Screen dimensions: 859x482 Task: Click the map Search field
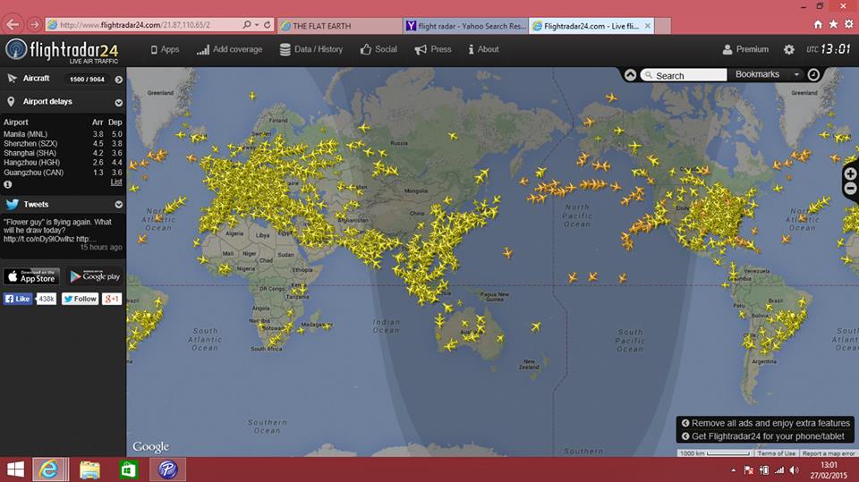click(x=684, y=75)
